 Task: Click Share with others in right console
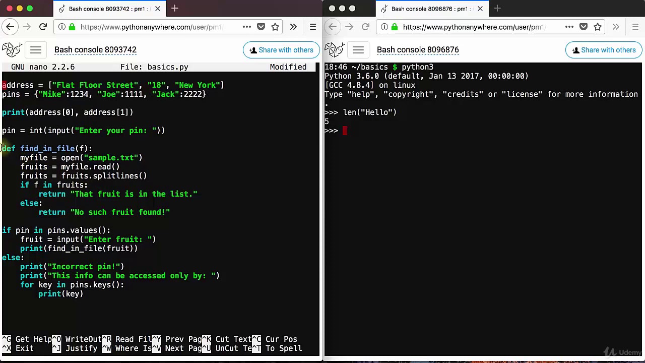point(604,50)
